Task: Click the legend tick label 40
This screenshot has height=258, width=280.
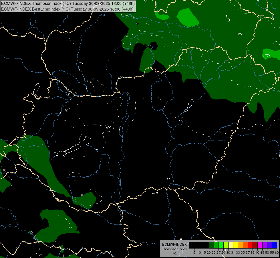Action: pyautogui.click(x=257, y=253)
